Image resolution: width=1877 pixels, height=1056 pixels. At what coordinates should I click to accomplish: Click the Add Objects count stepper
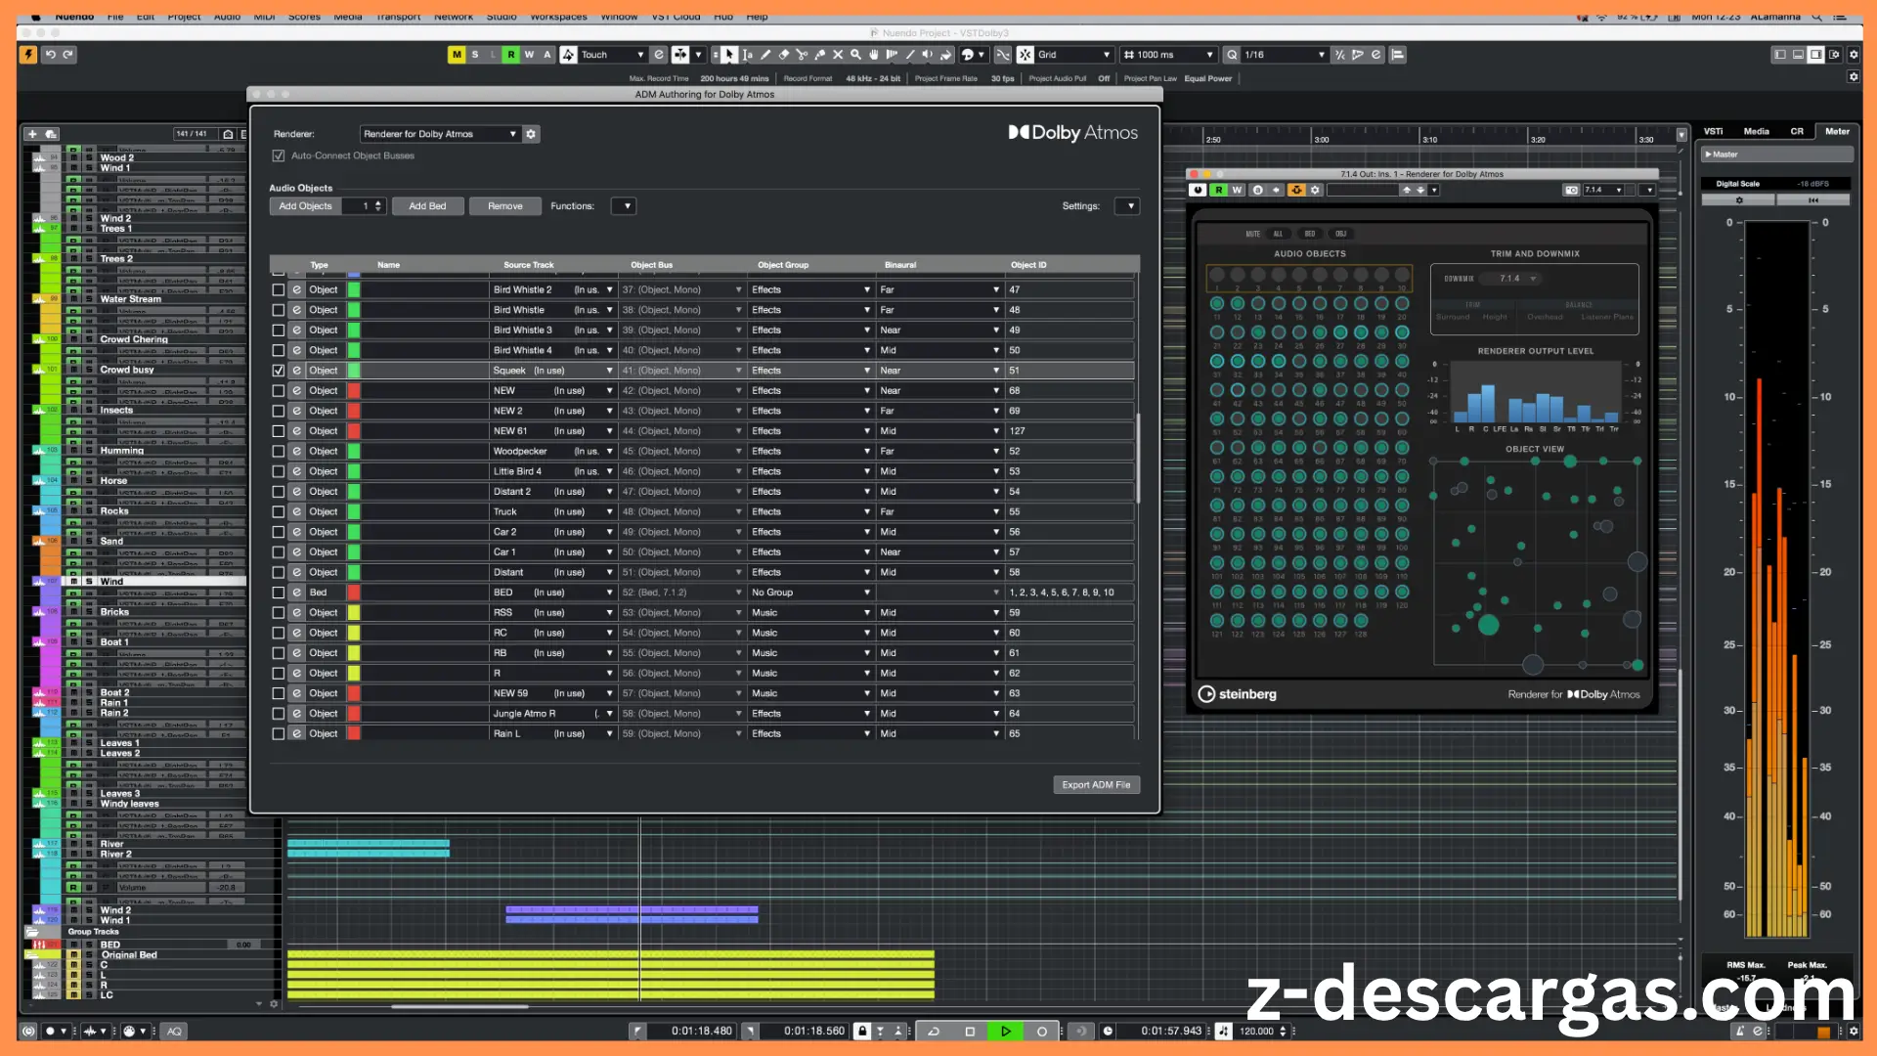(x=379, y=206)
